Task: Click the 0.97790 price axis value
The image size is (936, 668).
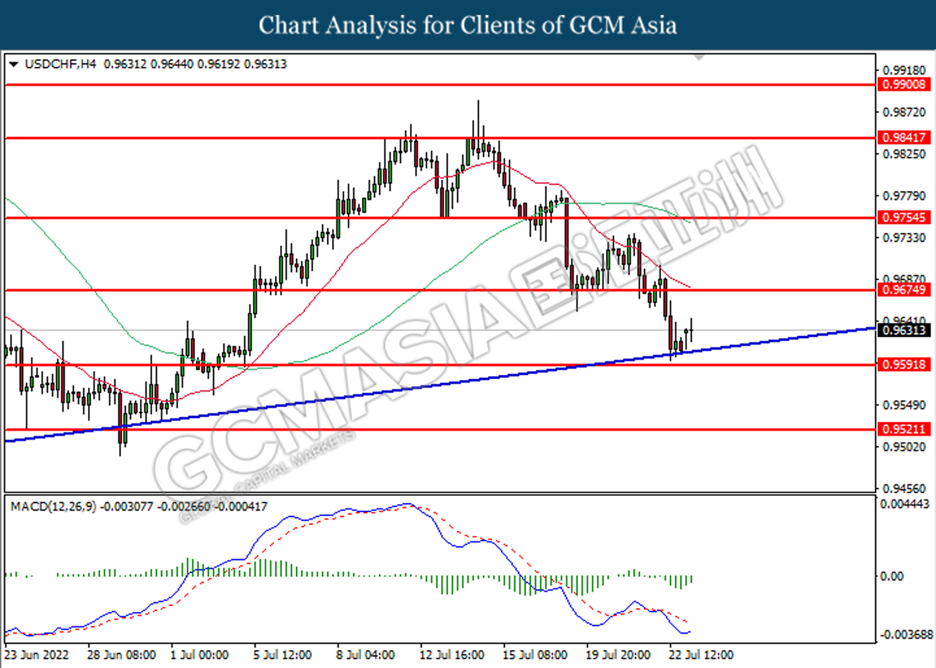Action: 904,196
